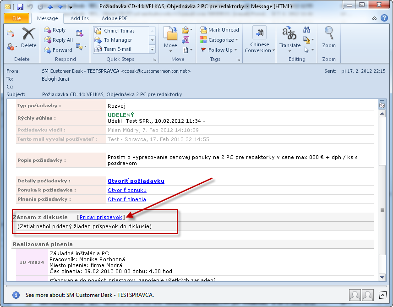Reply to the message

click(x=55, y=30)
